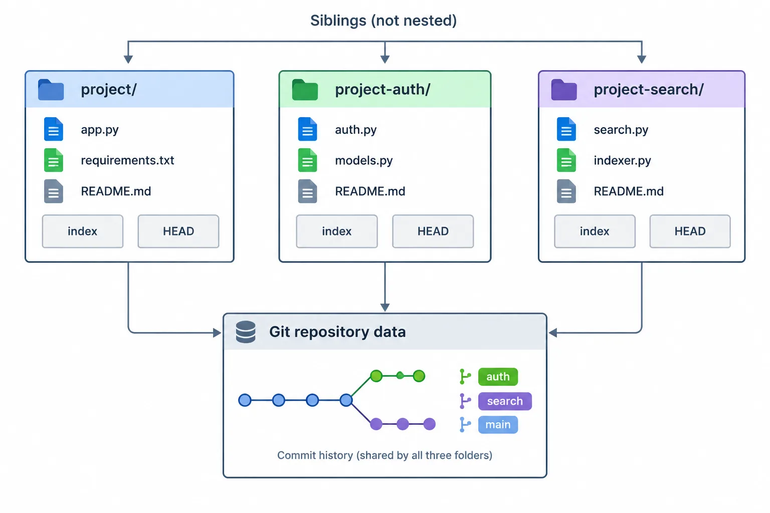Click README.md file icon in project/ folder
Screen dimensions: 770x513
54,191
